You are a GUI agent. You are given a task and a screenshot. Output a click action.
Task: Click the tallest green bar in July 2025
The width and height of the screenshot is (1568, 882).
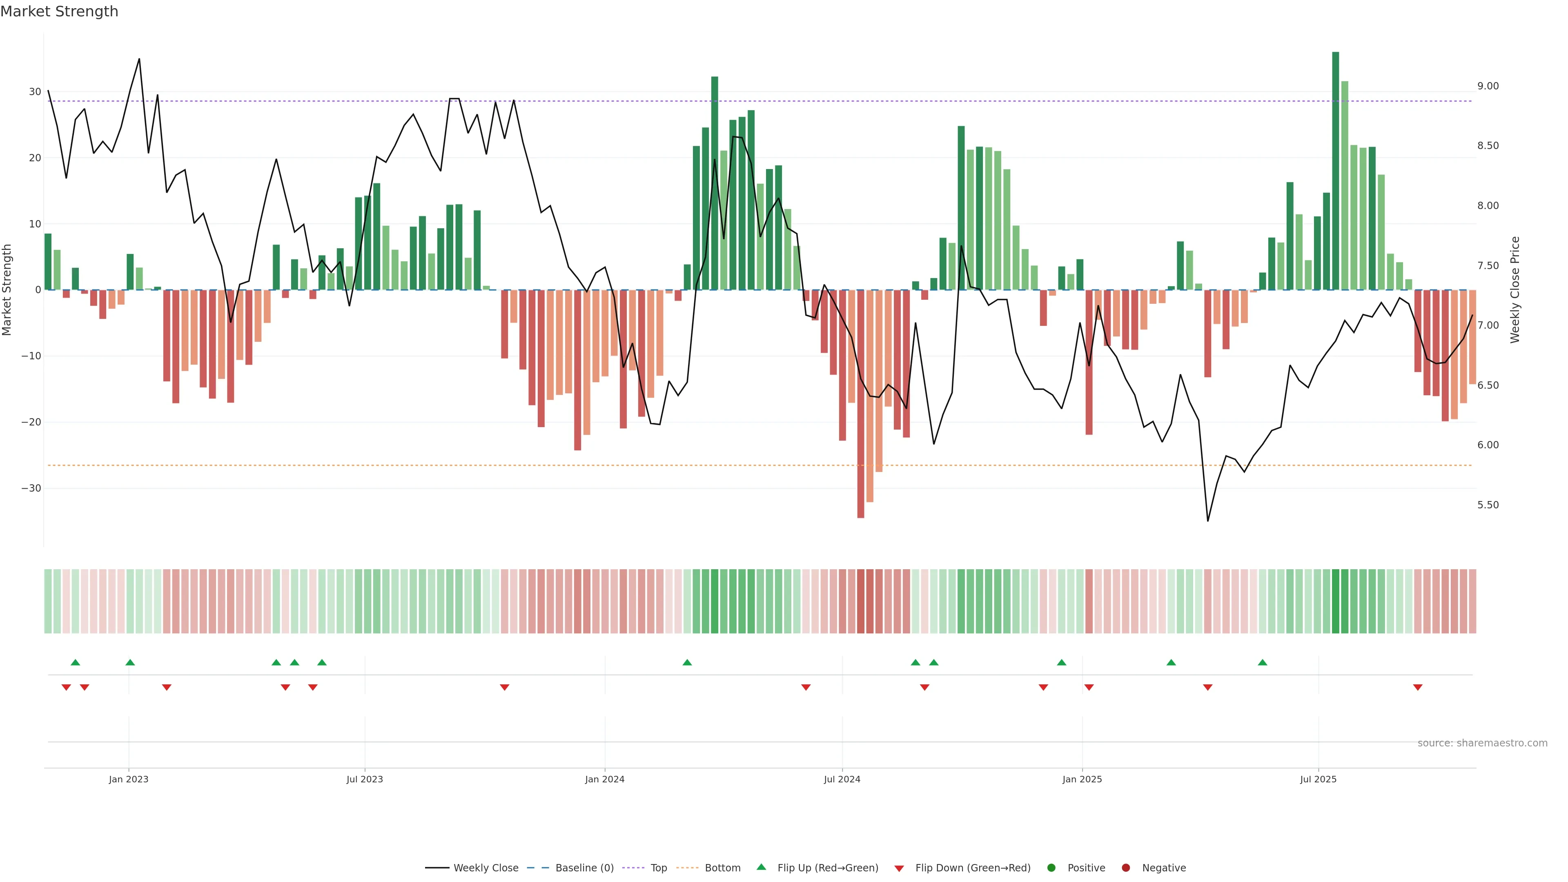1336,170
